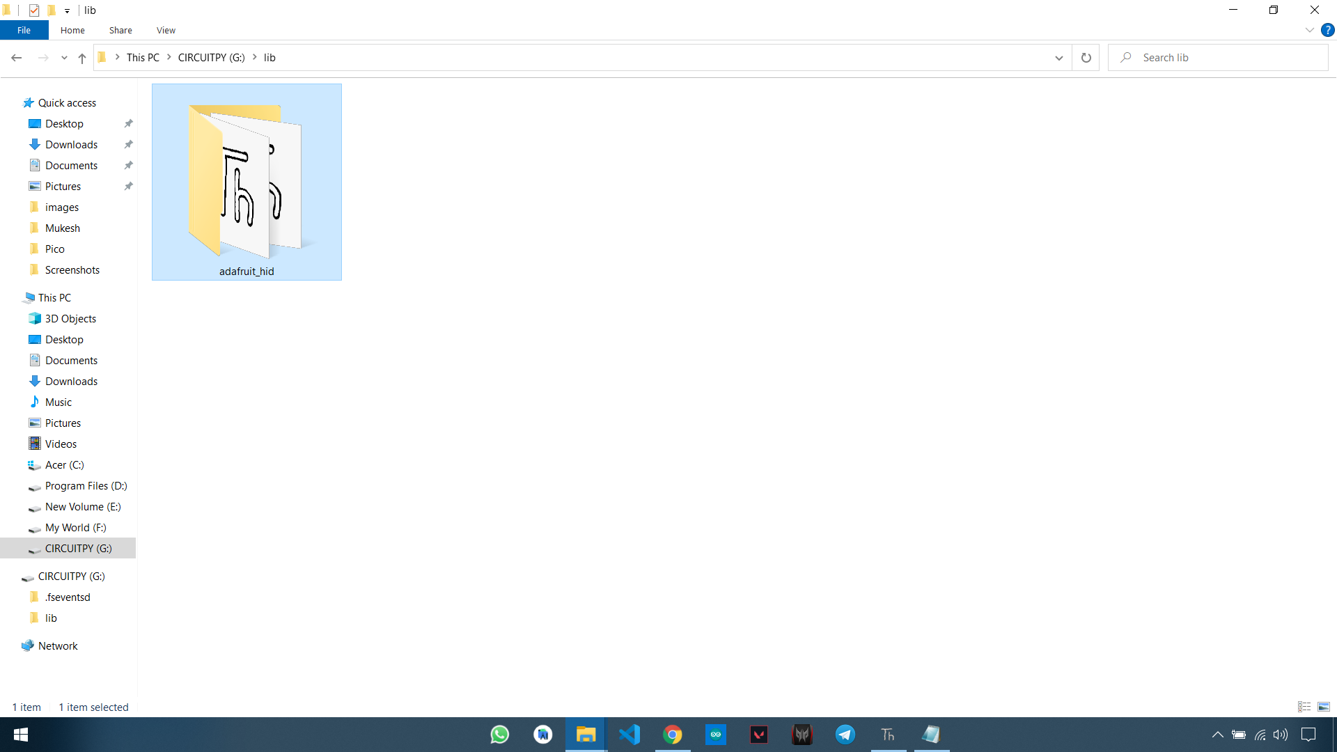The image size is (1337, 752).
Task: Open Visual Studio Code from taskbar
Action: click(x=629, y=735)
